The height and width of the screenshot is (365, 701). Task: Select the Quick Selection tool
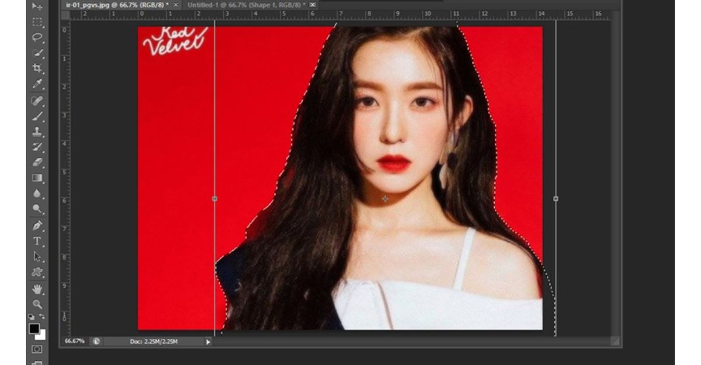(x=37, y=53)
